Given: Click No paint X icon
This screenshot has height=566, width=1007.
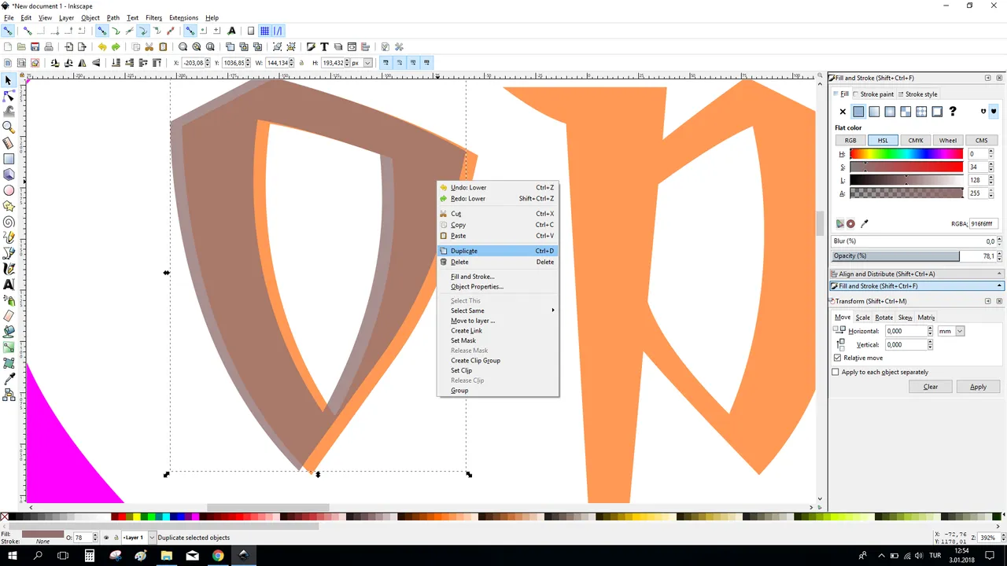Looking at the screenshot, I should [x=843, y=112].
